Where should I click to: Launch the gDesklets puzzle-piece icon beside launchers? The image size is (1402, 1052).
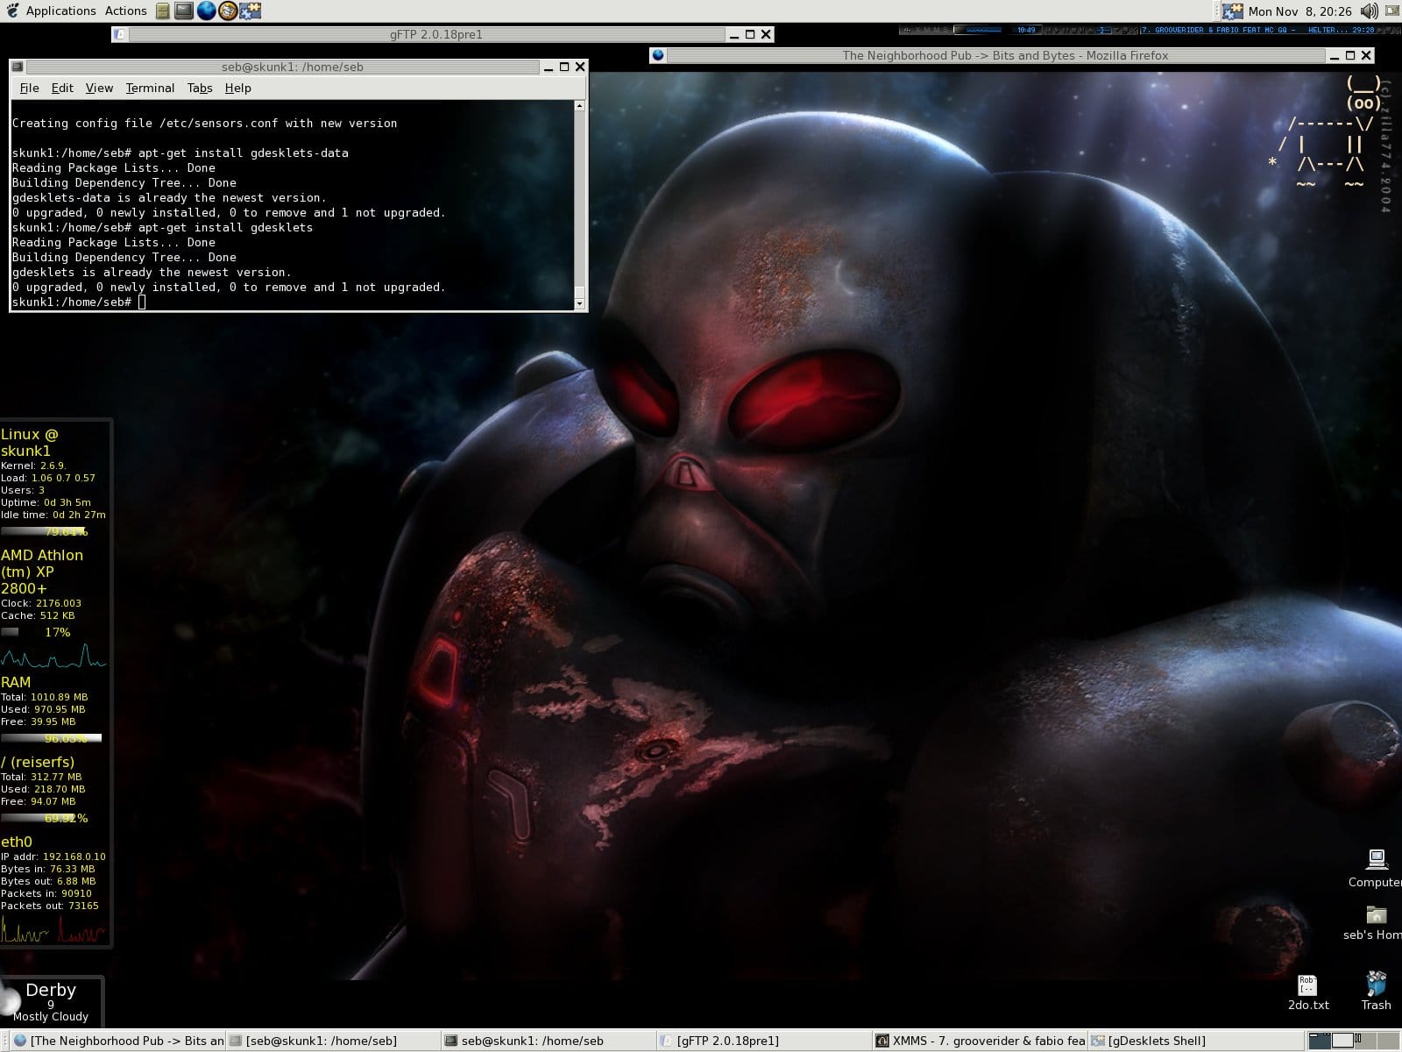[250, 11]
